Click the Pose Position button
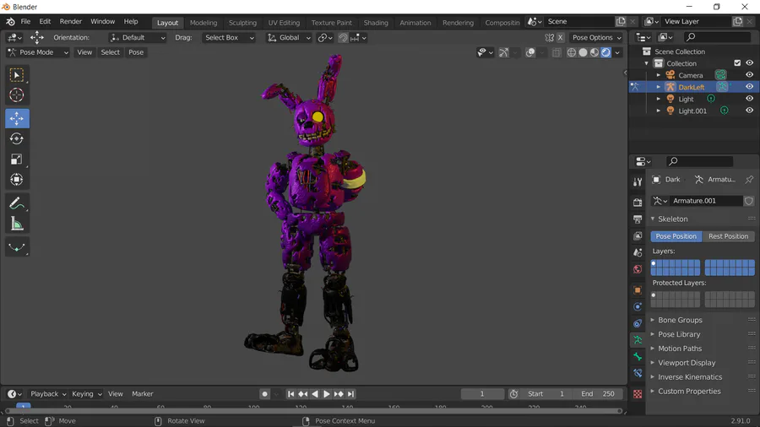Viewport: 760px width, 427px height. [x=676, y=236]
